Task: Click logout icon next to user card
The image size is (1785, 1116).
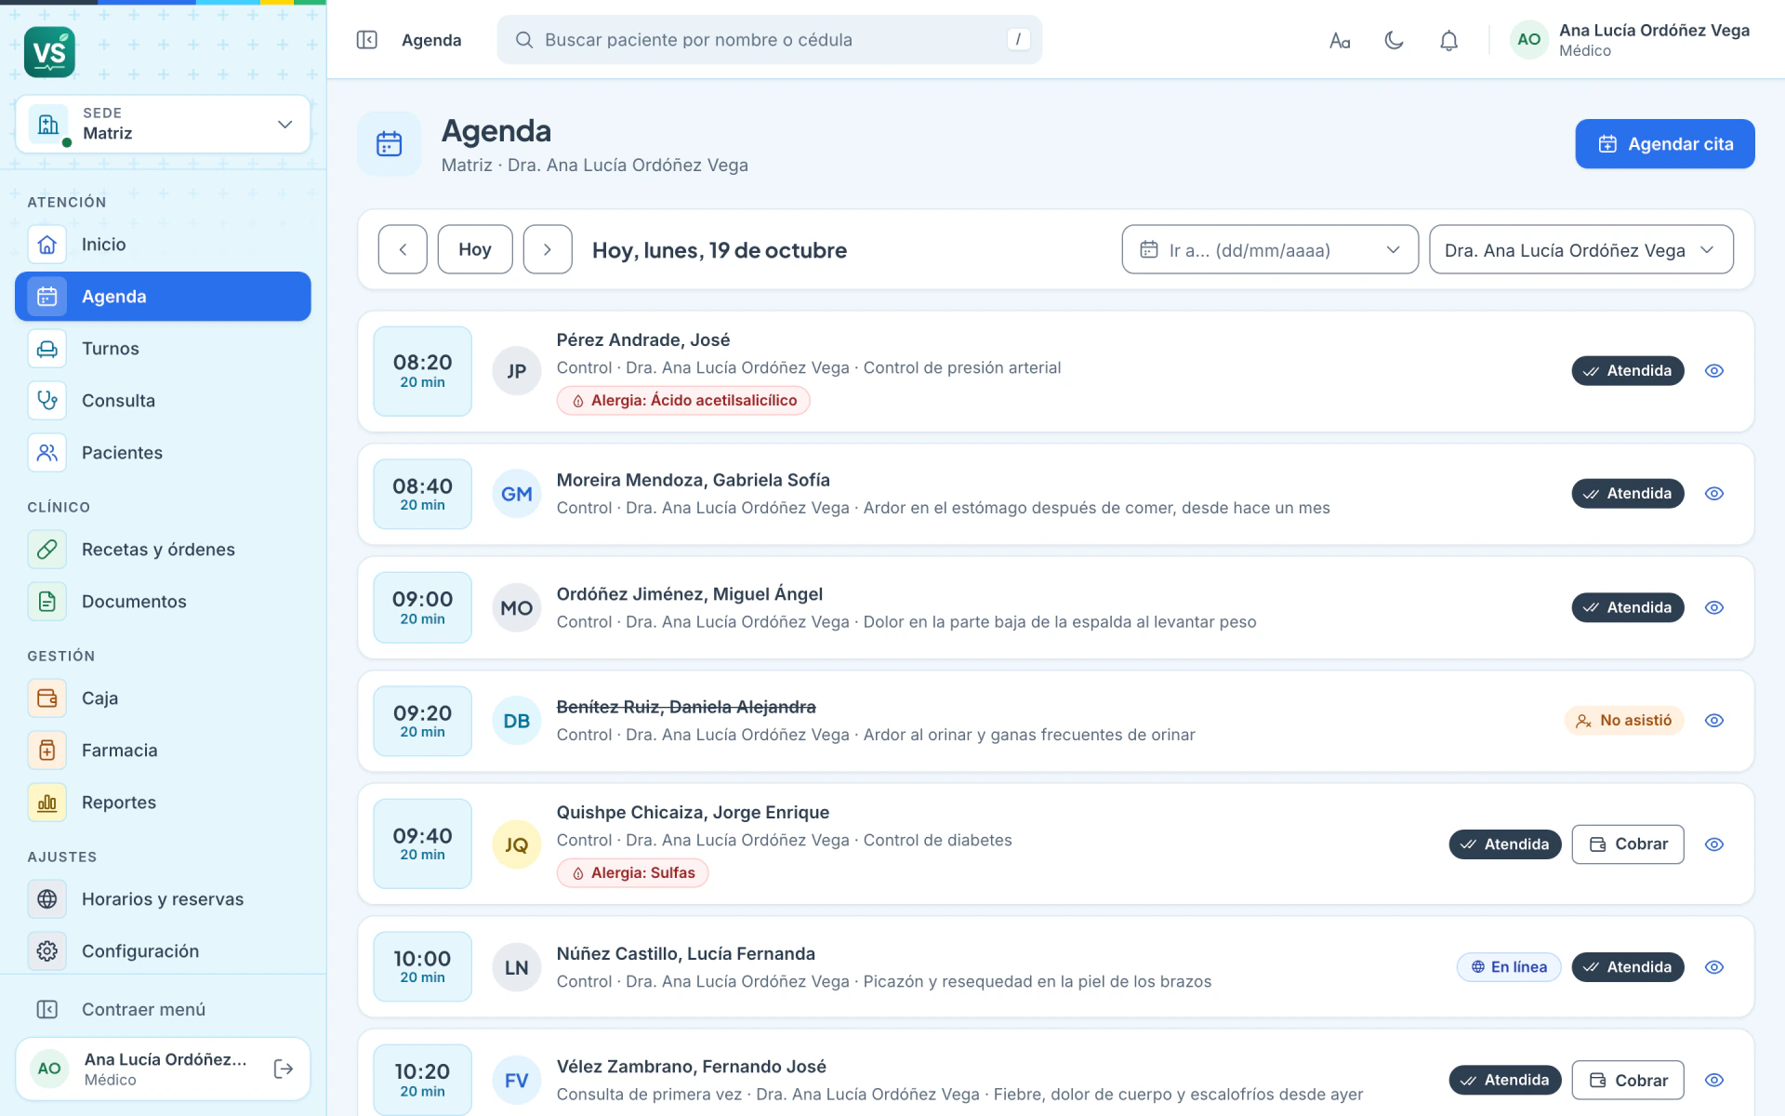Action: click(x=284, y=1069)
